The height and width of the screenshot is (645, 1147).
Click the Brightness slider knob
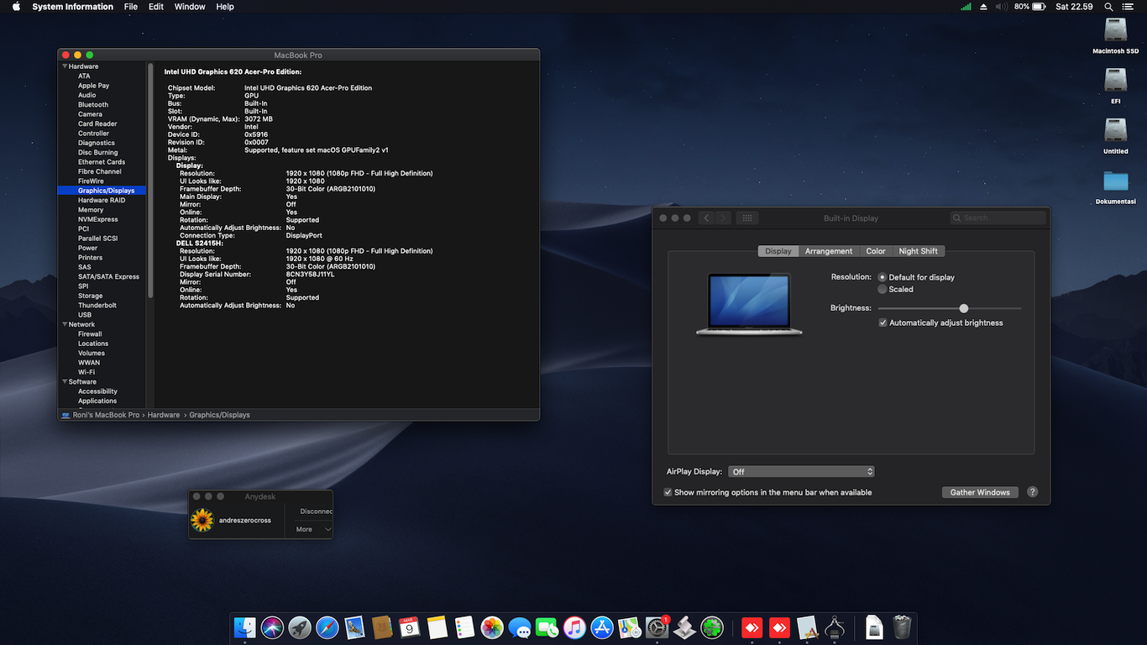pos(964,308)
